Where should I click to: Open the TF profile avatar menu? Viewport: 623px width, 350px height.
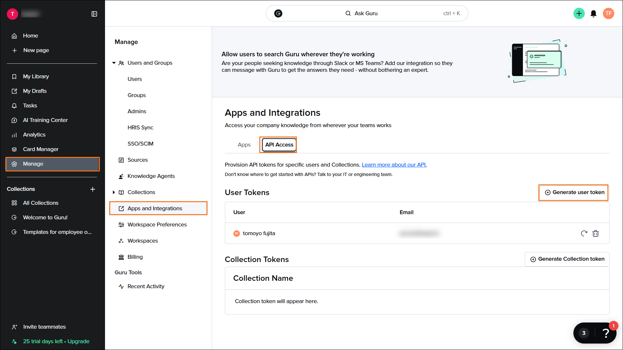pos(608,14)
